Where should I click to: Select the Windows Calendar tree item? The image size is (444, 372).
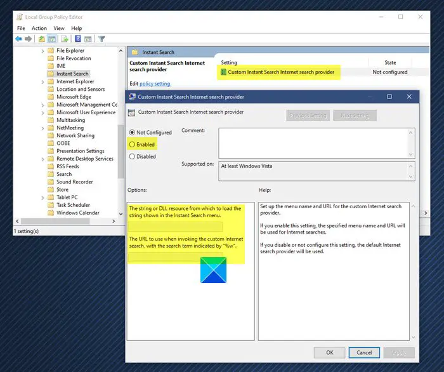pos(78,213)
